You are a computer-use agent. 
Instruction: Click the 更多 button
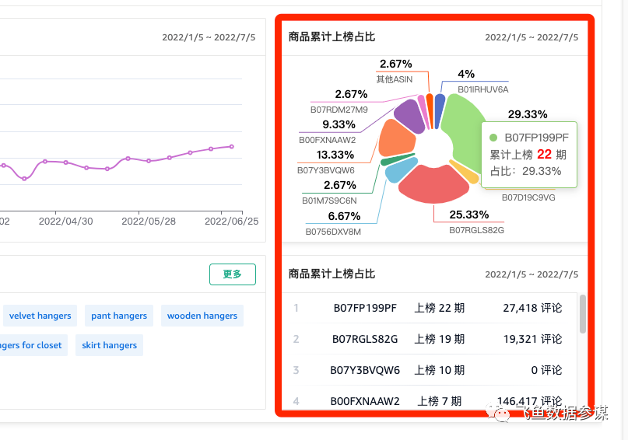click(232, 274)
